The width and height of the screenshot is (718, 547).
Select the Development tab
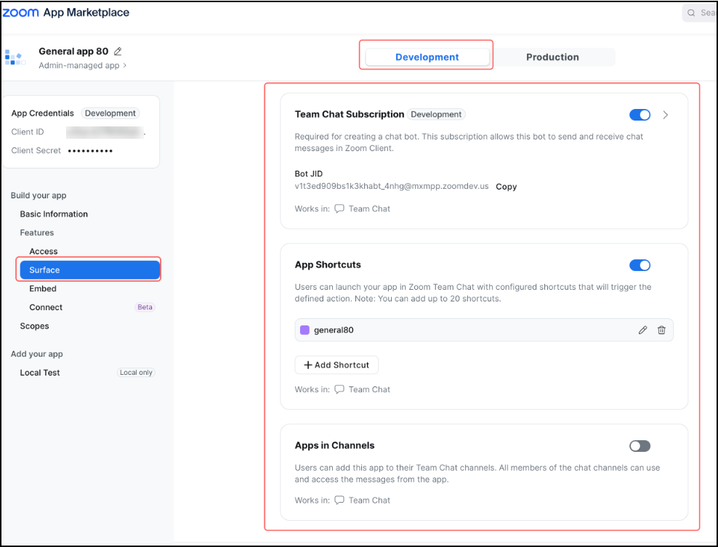427,57
